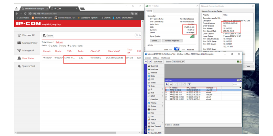Remove ARP entry with red minus
This screenshot has width=273, height=136.
click(x=171, y=84)
